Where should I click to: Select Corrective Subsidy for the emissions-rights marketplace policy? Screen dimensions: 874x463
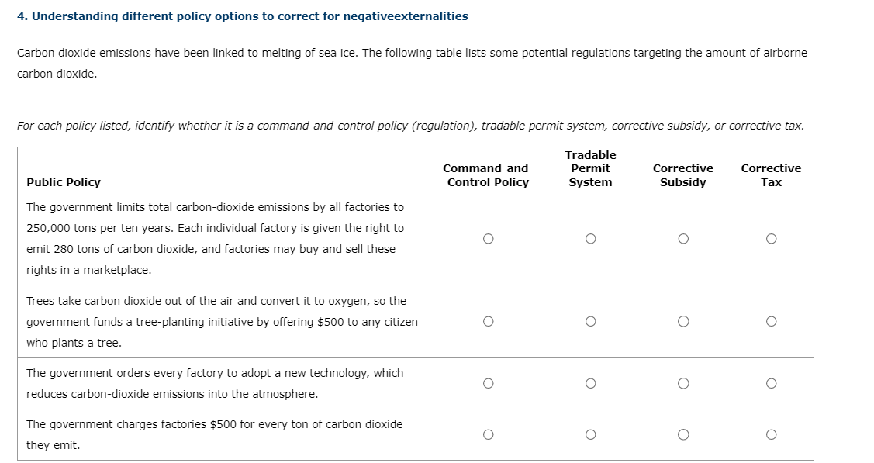tap(682, 239)
